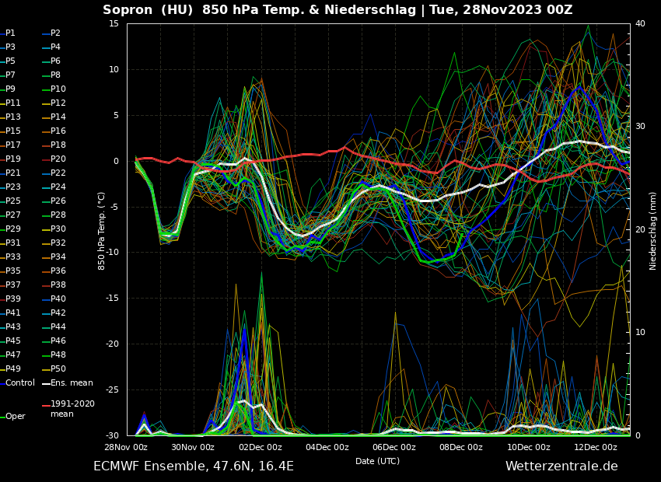Screen dimensions: 661x482
Task: Select the Oper legend entry
Action: click(15, 417)
